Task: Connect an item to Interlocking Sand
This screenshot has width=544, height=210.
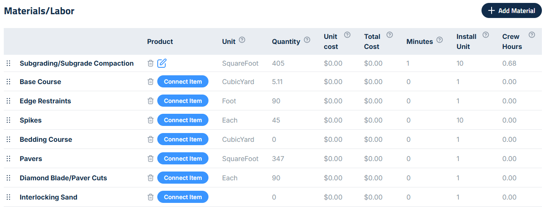Action: 182,197
